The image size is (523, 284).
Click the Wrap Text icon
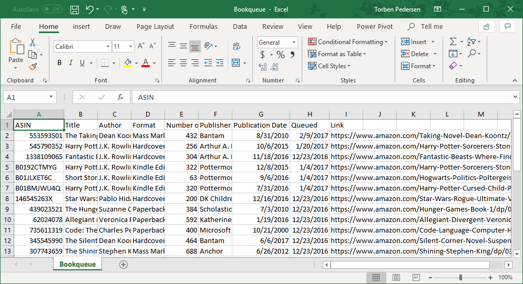pos(237,46)
